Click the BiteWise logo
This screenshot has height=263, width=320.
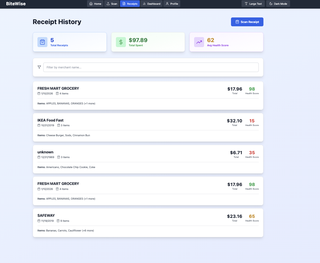[x=16, y=4]
